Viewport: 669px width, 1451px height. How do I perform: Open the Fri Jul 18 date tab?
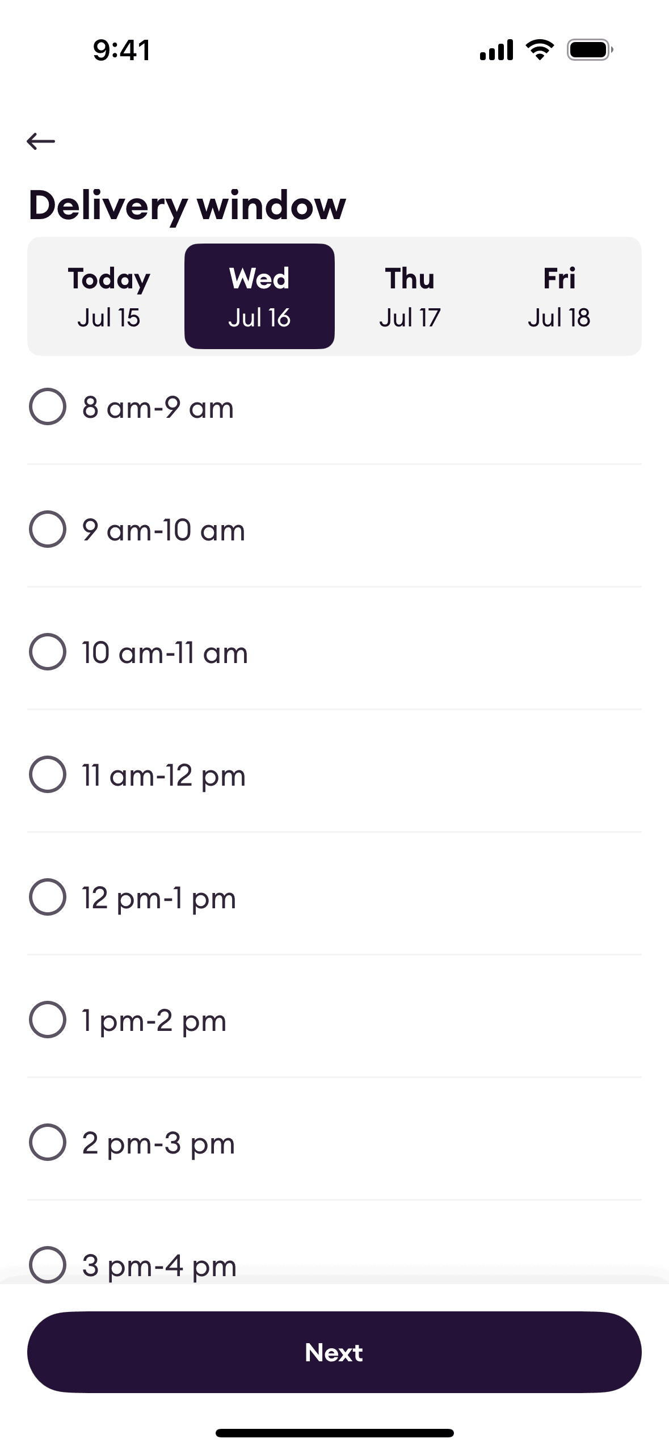[559, 296]
